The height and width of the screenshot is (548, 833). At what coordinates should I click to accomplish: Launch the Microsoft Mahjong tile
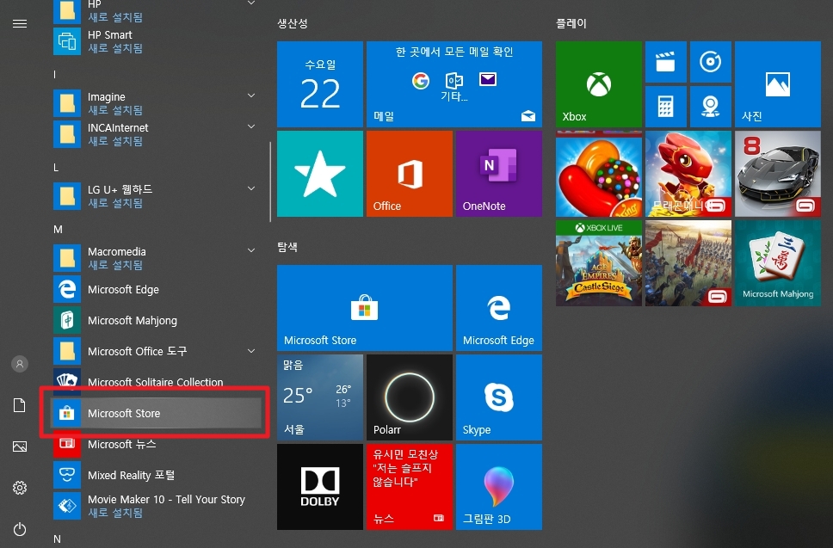coord(778,263)
